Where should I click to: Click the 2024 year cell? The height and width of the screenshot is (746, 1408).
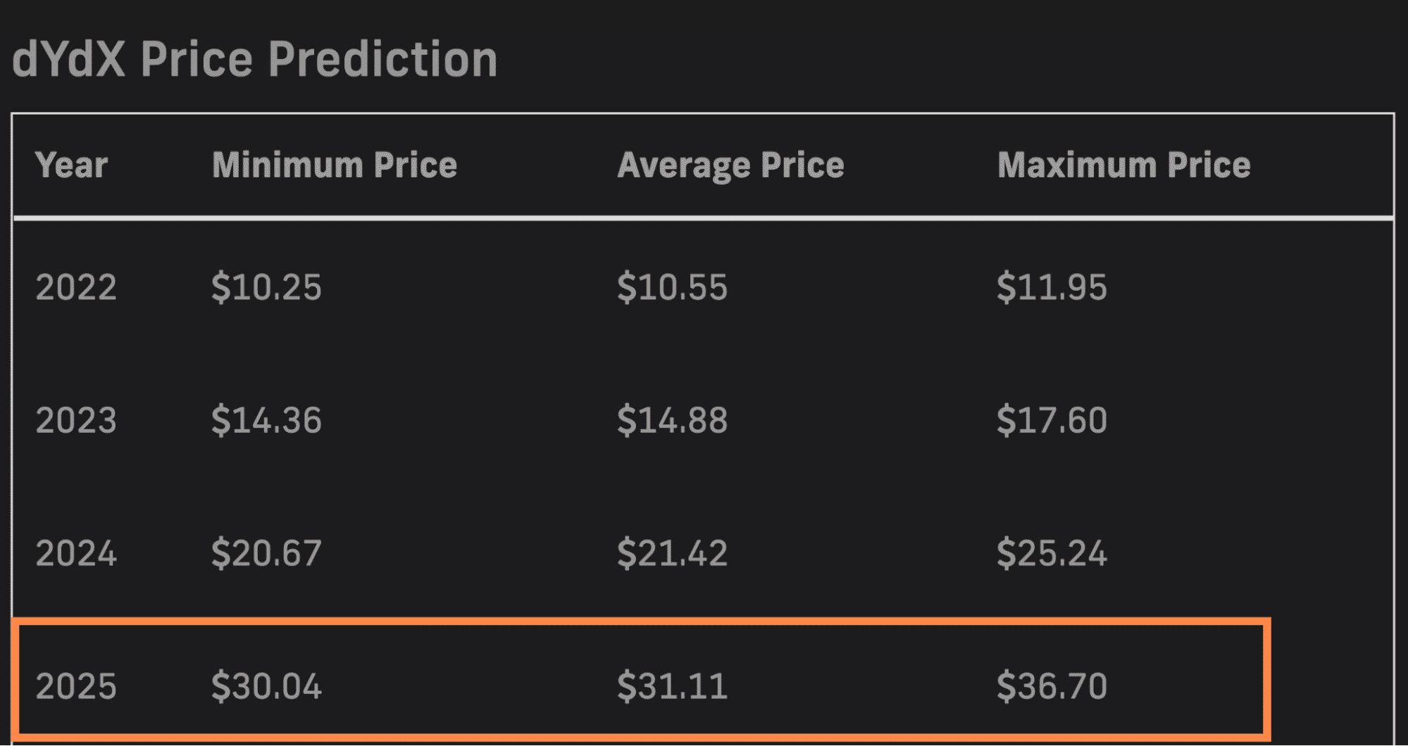tap(76, 553)
